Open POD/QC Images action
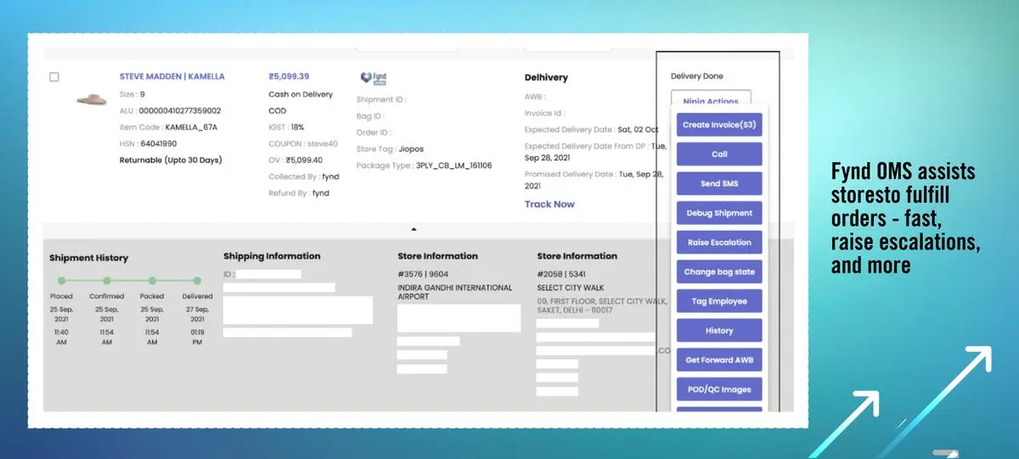Image resolution: width=1019 pixels, height=459 pixels. tap(719, 389)
